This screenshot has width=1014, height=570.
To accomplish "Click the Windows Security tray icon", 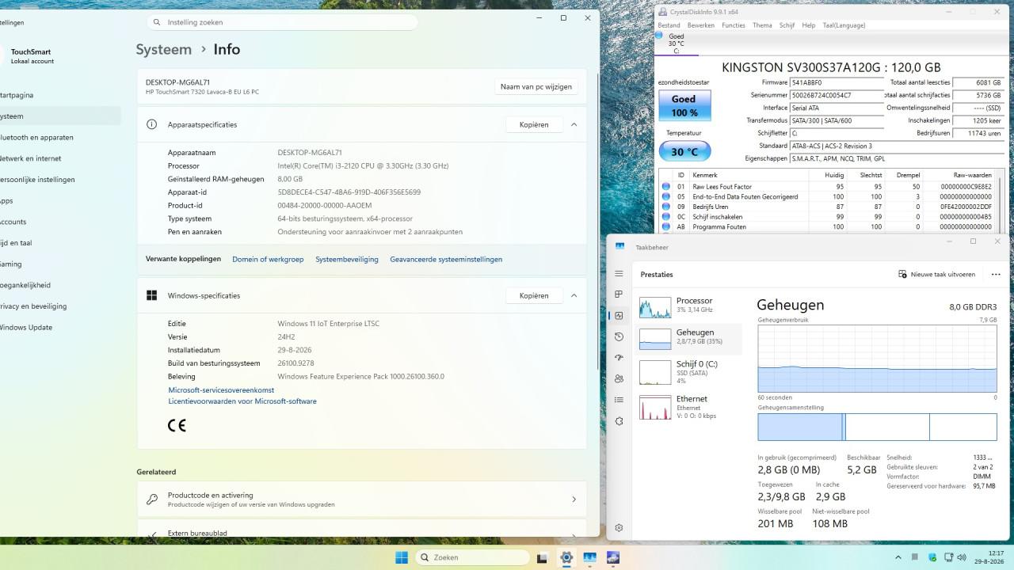I will [932, 557].
